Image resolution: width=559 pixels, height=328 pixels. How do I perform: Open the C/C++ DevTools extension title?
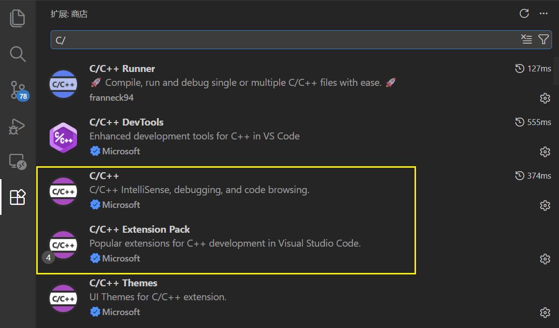click(126, 122)
